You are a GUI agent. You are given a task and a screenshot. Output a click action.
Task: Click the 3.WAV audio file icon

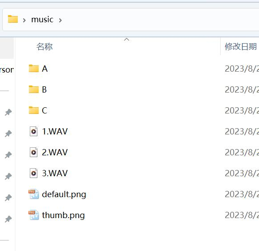(x=33, y=173)
